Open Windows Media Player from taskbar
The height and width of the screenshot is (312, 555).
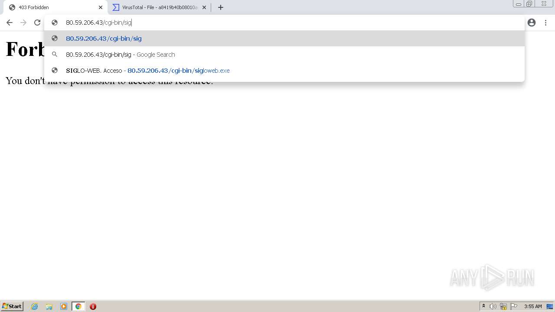pos(64,306)
